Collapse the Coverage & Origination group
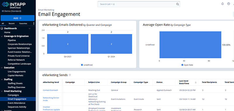The image size is (234, 111). point(2,36)
